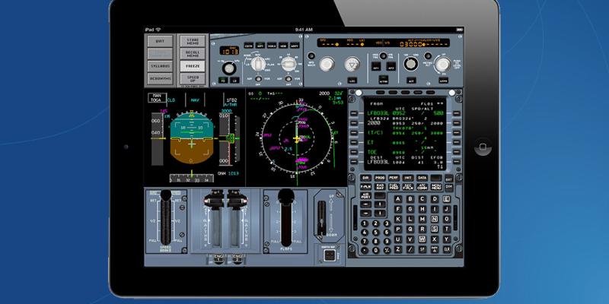Viewport: 609px width, 304px height.
Task: Open the ACRONYMS list
Action: click(x=160, y=79)
